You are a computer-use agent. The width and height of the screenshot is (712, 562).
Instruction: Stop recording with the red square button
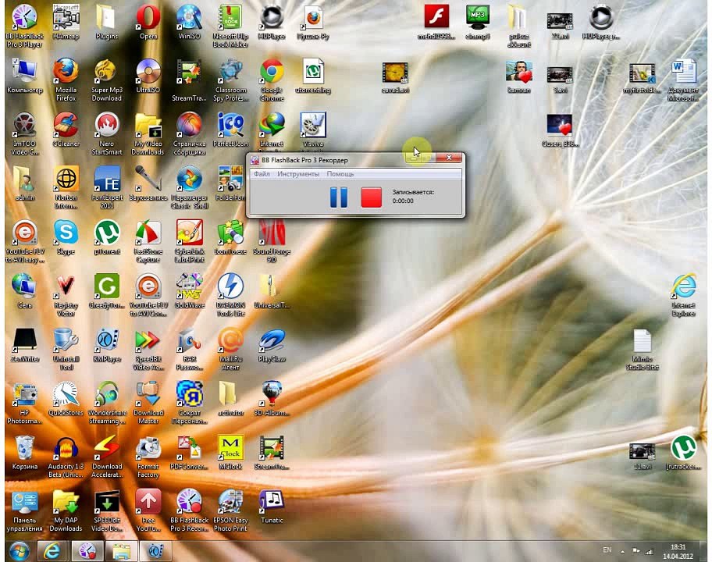click(371, 197)
